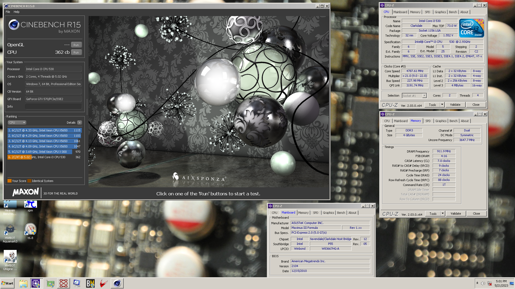Open the volume speaker tray icon
The width and height of the screenshot is (515, 289).
point(483,283)
